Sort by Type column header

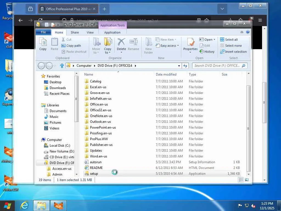tap(192, 74)
